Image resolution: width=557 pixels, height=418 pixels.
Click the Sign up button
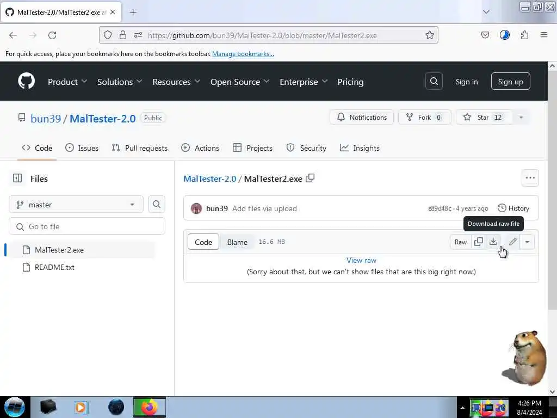(510, 82)
